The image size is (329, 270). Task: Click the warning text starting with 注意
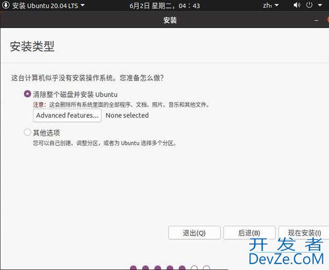[121, 105]
